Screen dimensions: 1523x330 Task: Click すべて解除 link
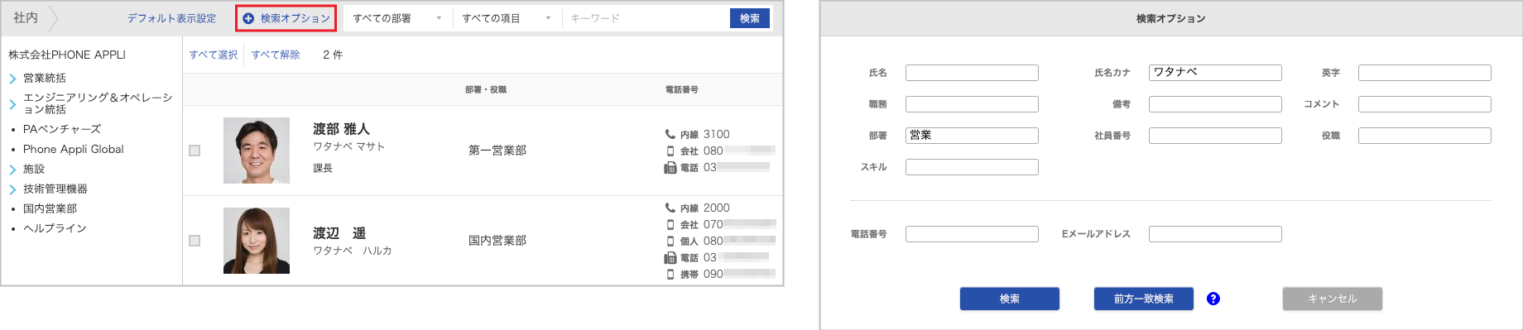tap(276, 55)
